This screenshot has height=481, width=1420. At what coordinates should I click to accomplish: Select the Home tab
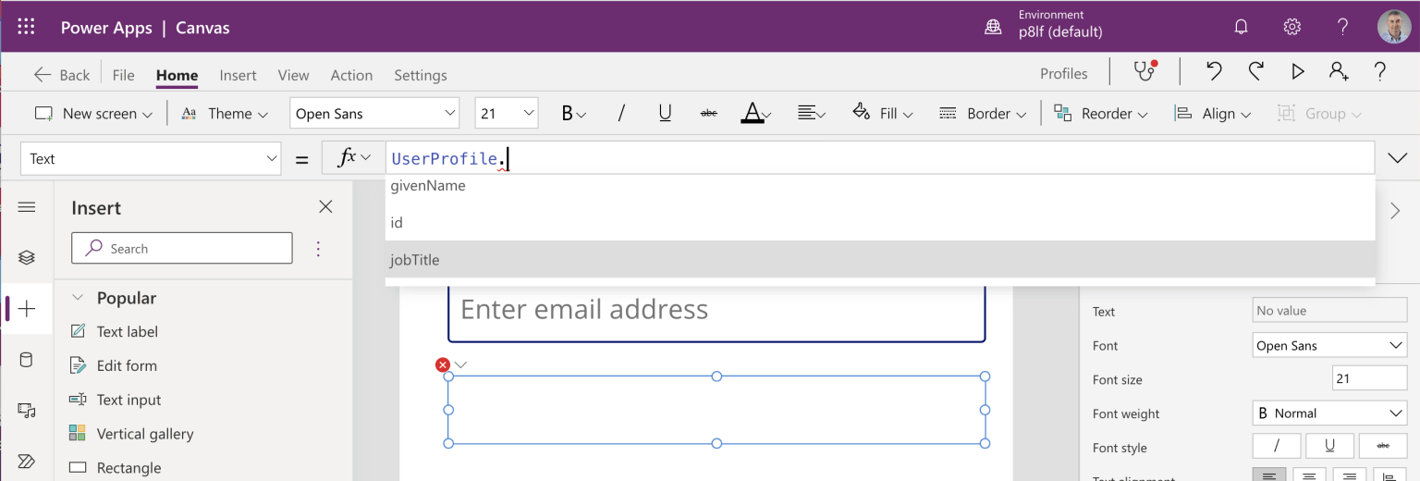click(177, 75)
